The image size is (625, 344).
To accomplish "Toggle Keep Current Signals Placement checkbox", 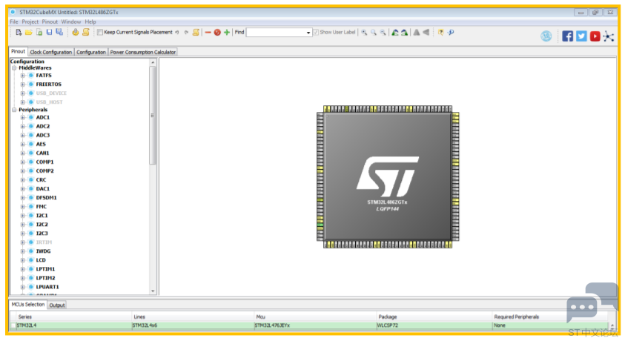I will pos(100,33).
